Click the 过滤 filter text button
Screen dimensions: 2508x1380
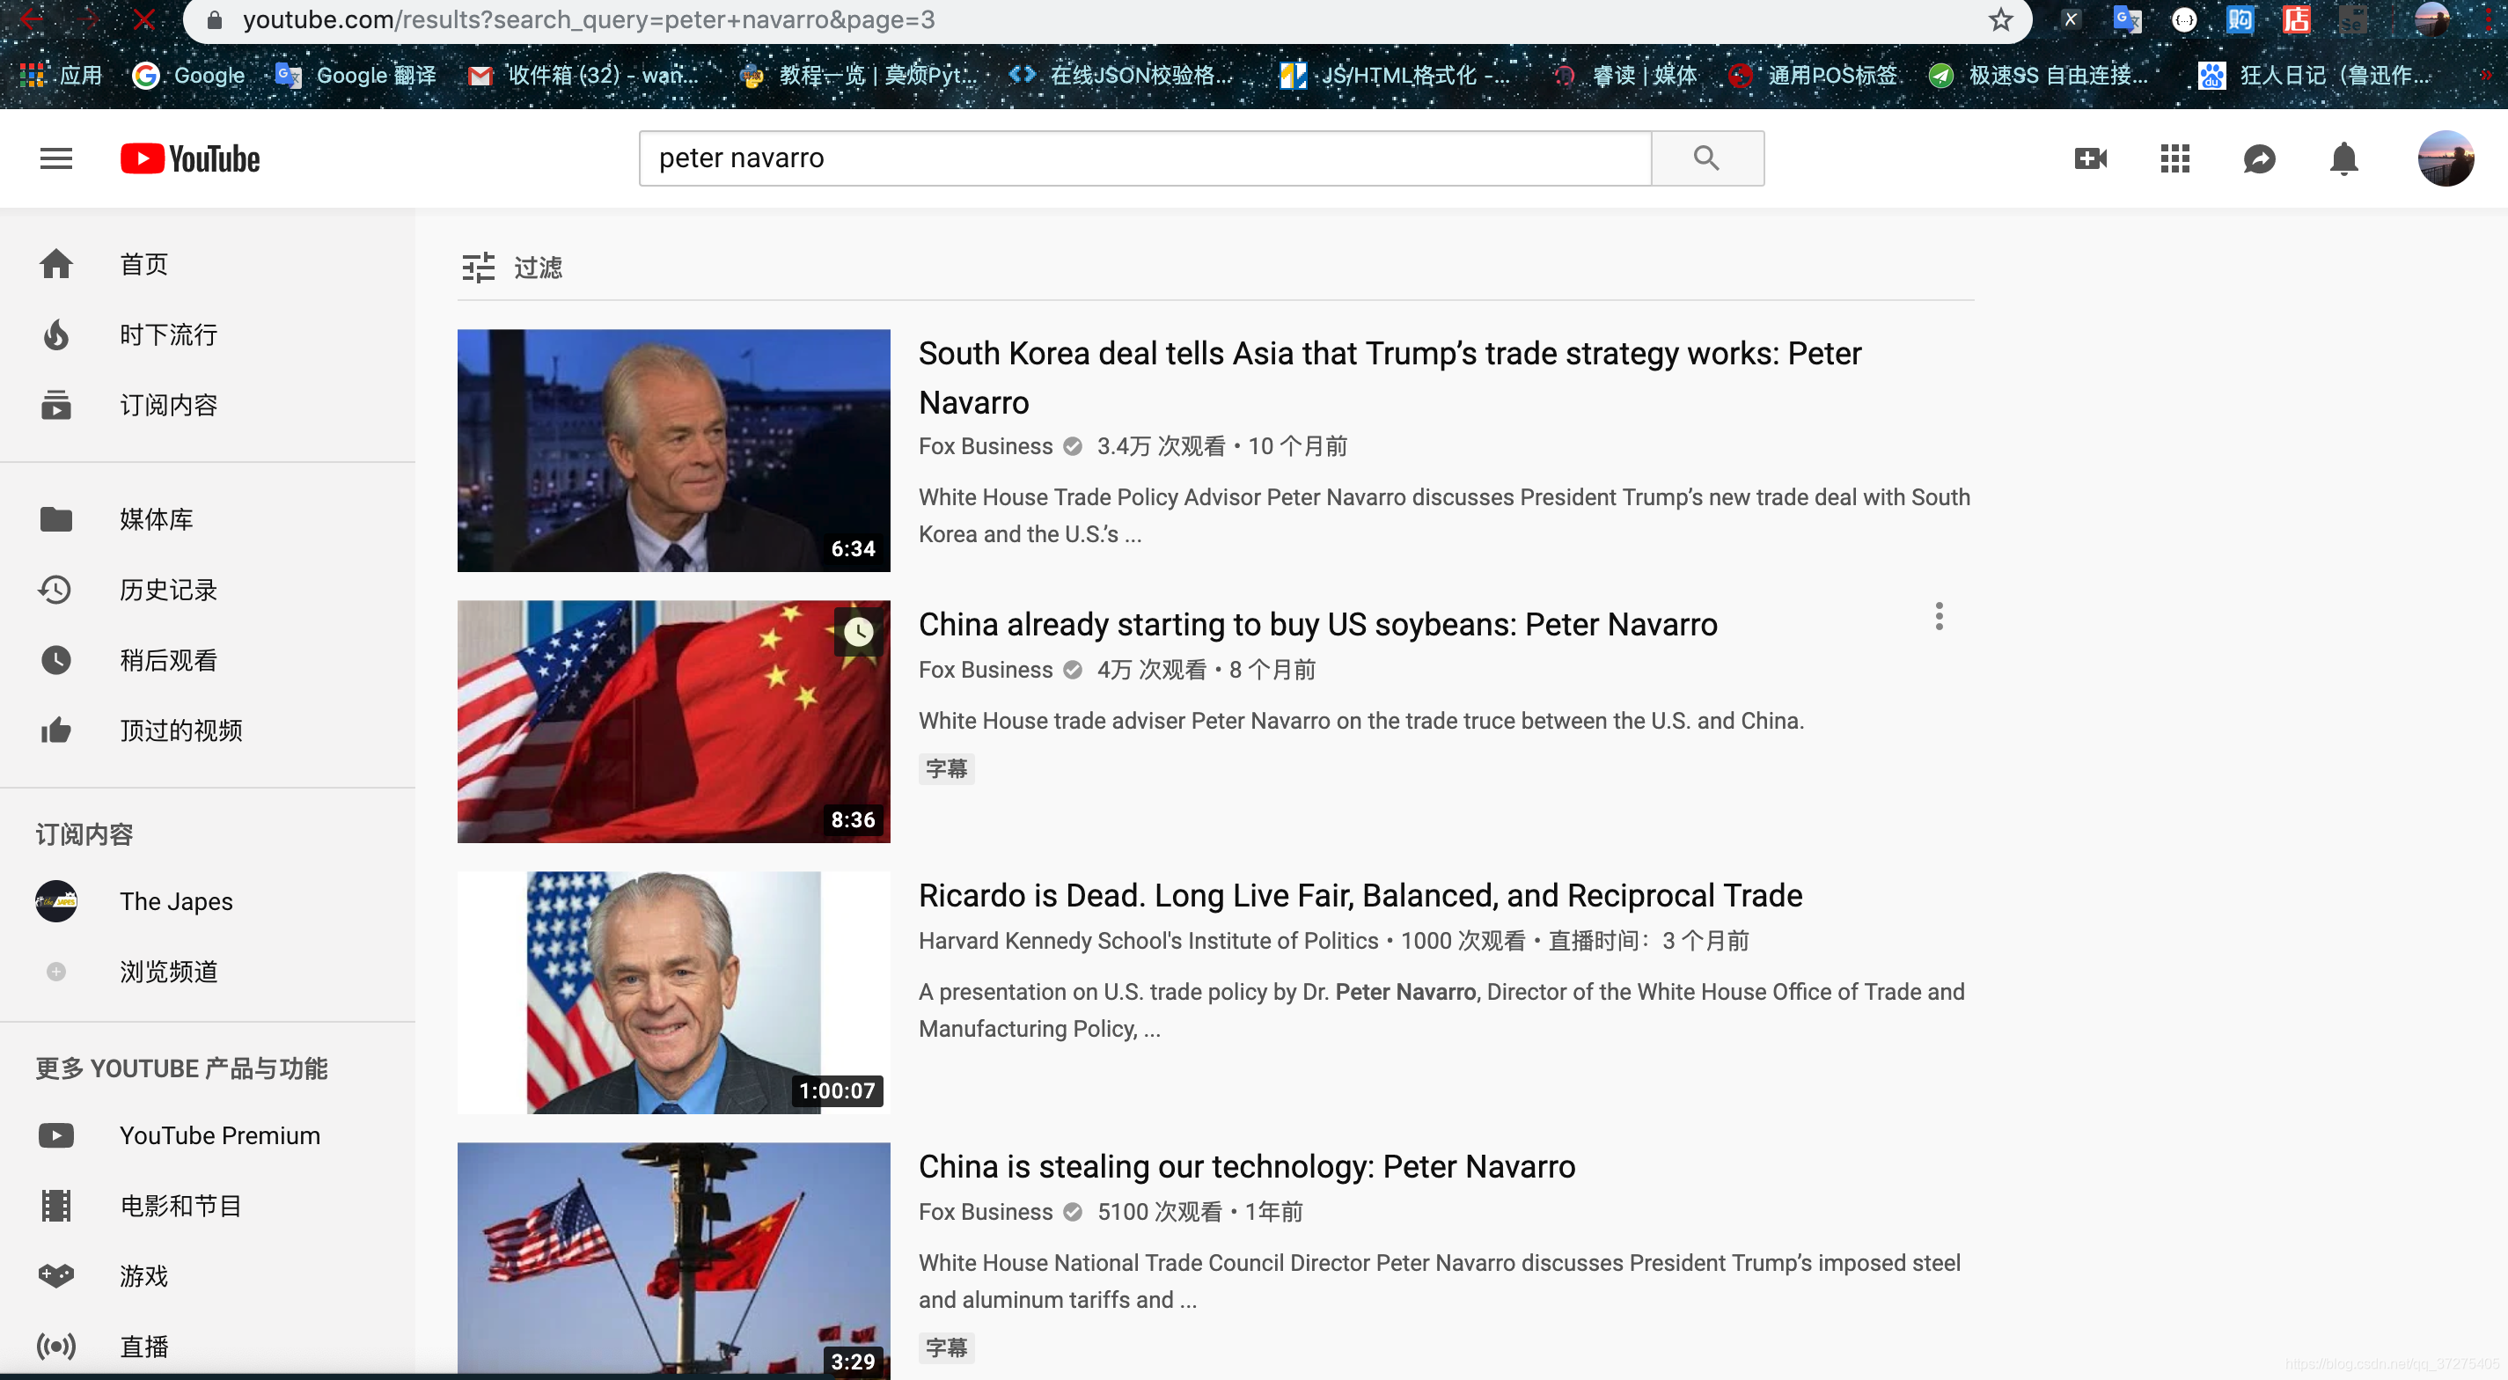click(x=538, y=267)
